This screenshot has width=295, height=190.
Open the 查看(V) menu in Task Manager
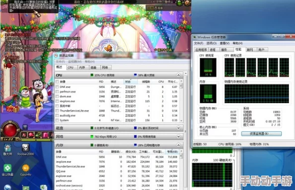[224, 43]
